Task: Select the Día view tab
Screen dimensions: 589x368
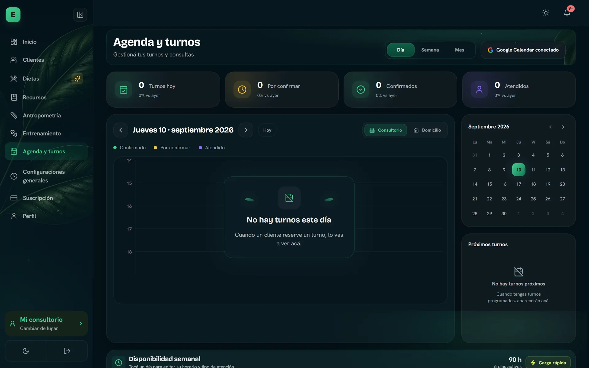Action: [x=401, y=50]
